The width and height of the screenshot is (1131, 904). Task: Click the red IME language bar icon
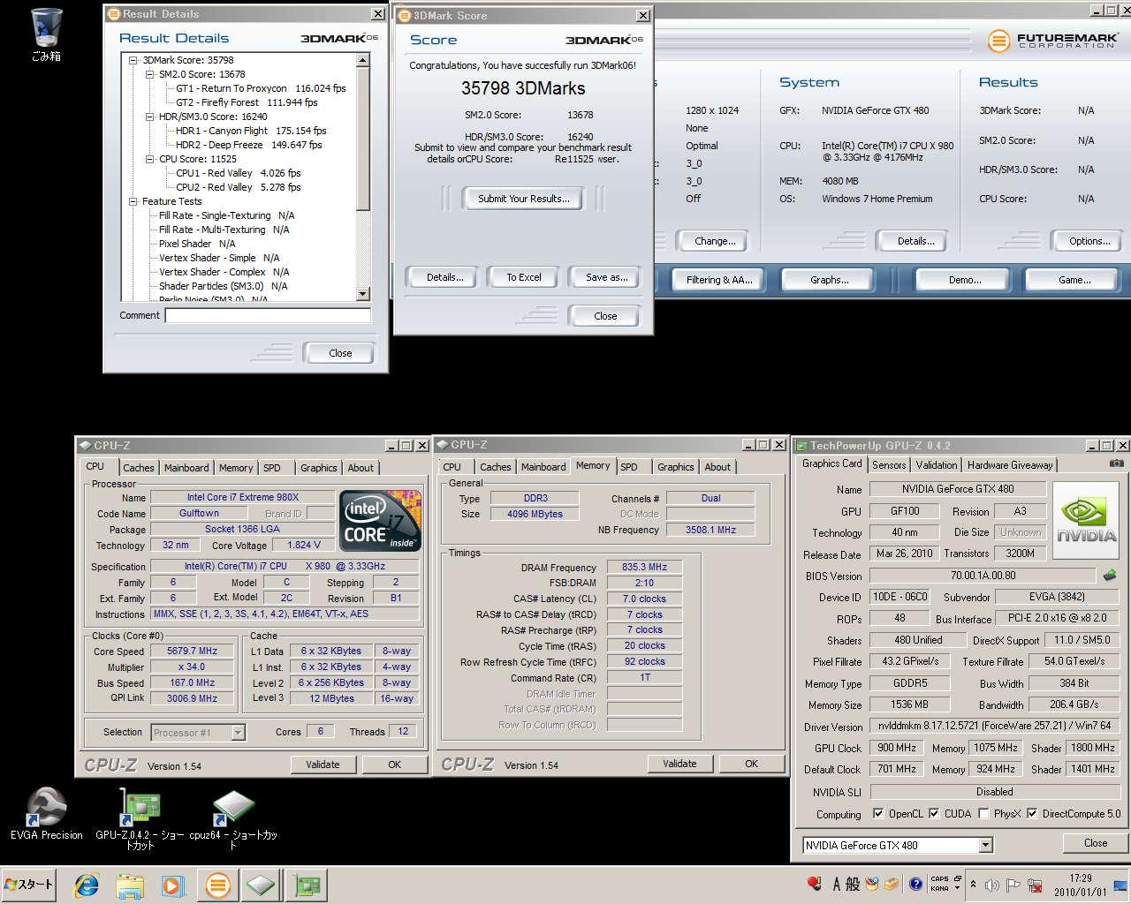click(815, 883)
